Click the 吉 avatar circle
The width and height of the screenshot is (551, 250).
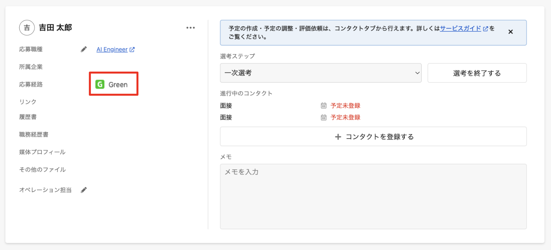(27, 28)
